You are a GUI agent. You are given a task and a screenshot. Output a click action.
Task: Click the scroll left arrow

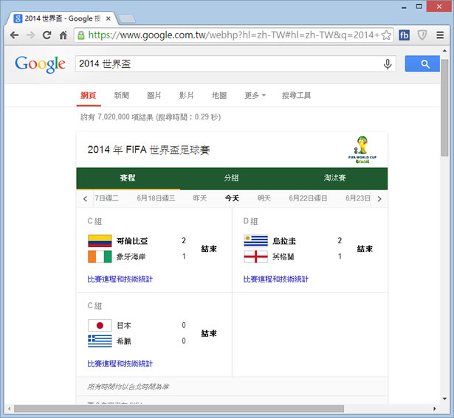[x=10, y=408]
